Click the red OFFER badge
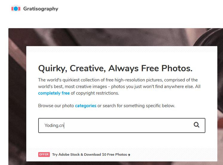 44,155
